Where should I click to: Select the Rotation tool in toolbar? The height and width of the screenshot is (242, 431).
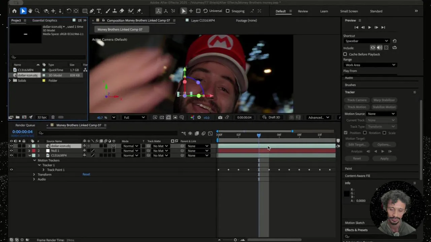click(69, 11)
